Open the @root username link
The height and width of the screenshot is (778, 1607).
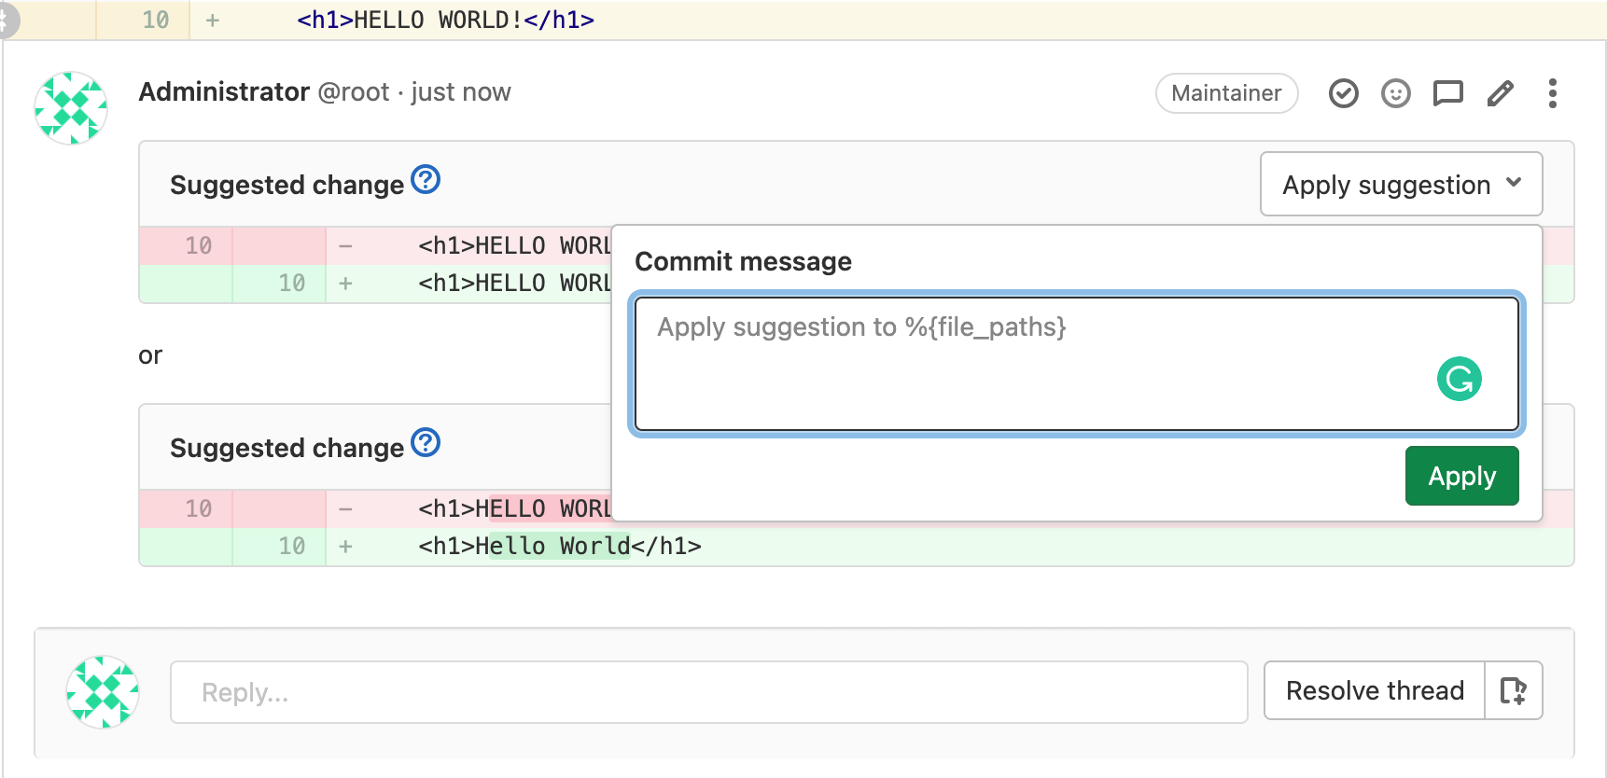(354, 92)
